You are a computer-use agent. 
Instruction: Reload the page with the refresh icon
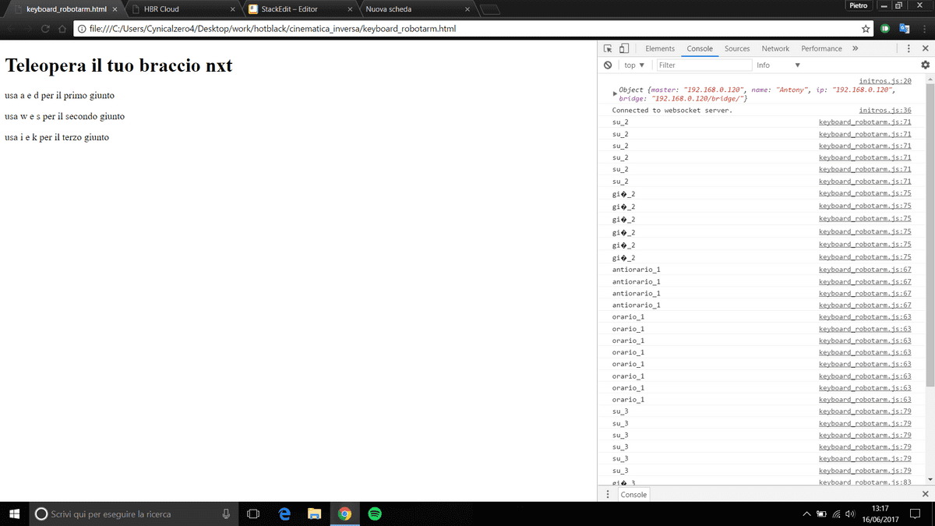click(44, 29)
